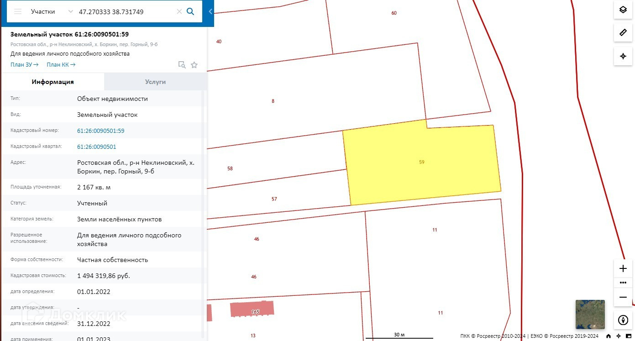Open cadastral quarter 61:26:0090501 link
The width and height of the screenshot is (635, 341).
(x=97, y=147)
